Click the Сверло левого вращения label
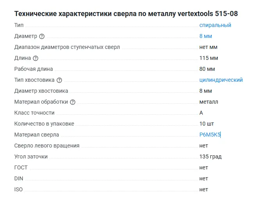 [x=47, y=146]
